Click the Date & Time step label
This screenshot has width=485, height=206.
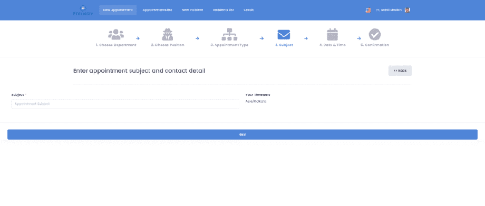[x=333, y=45]
